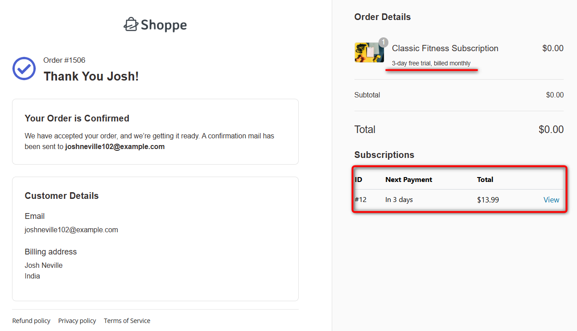Click the Classic Fitness Subscription product title

[x=445, y=48]
